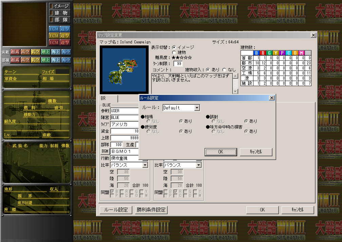Select 低空 in the 索敵 row
342x242 pixels.
click(35, 52)
